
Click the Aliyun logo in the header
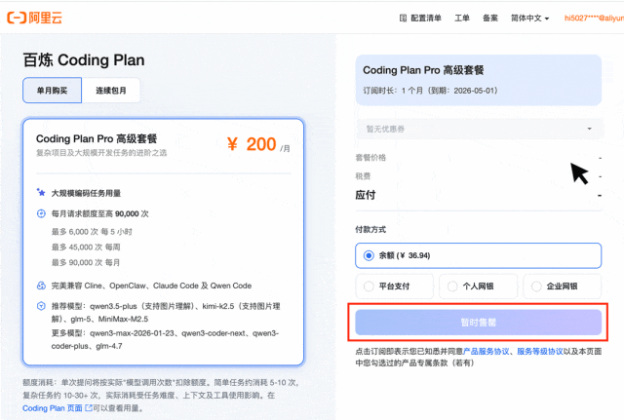point(35,18)
